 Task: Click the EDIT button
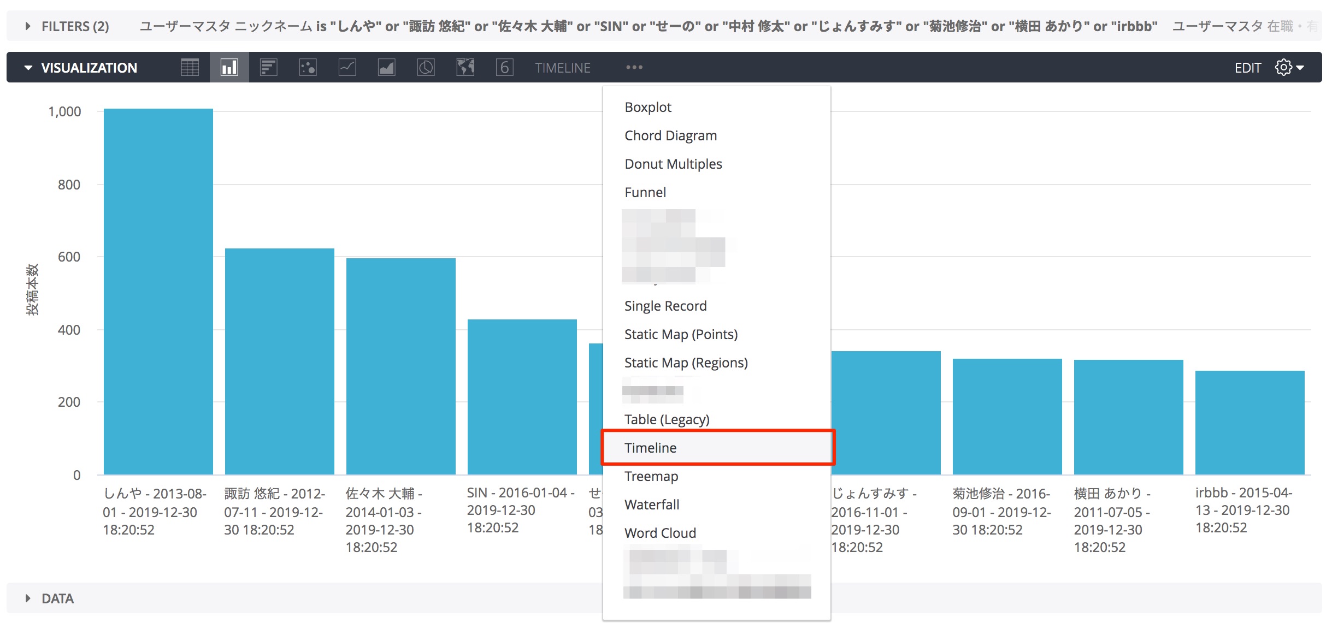pos(1248,67)
